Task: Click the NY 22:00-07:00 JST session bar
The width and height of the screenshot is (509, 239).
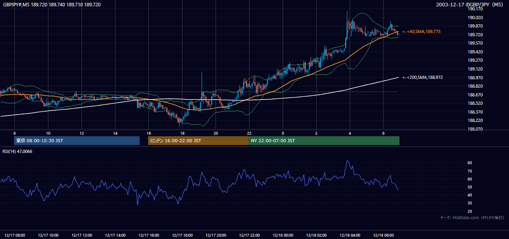Action: 324,141
